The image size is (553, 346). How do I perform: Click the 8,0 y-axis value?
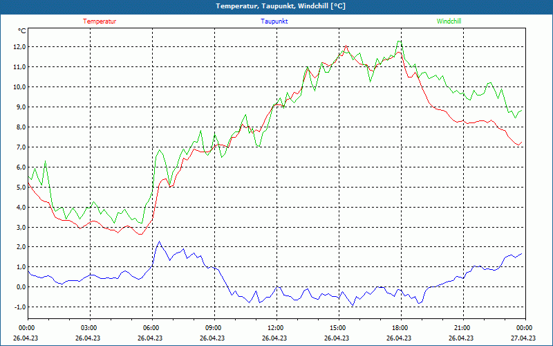coord(21,127)
